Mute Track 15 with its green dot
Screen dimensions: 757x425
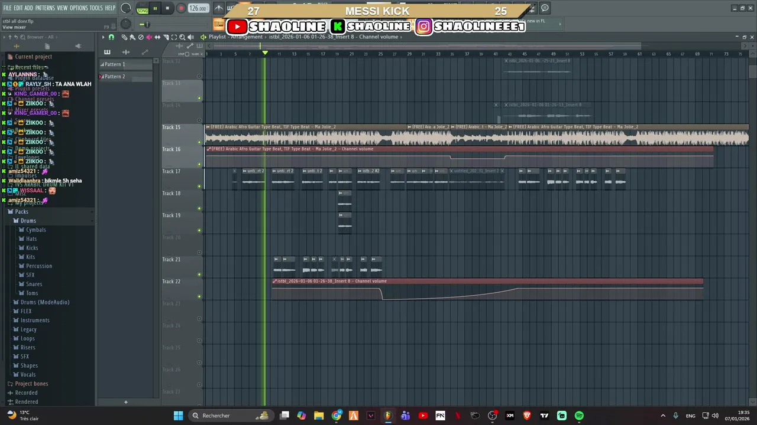click(199, 142)
